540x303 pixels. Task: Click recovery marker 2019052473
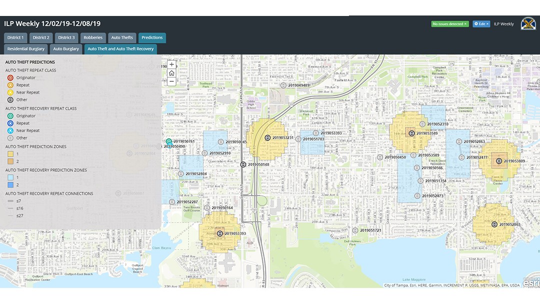[417, 196]
